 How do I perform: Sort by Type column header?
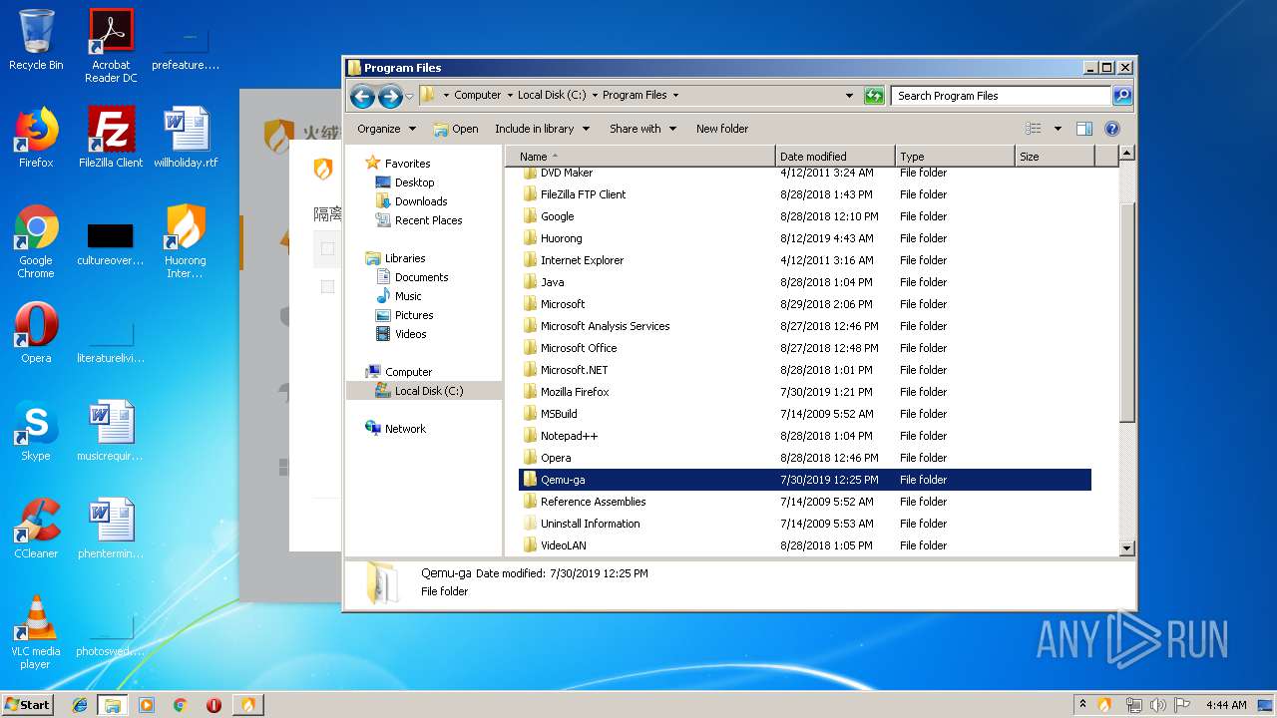click(x=955, y=157)
